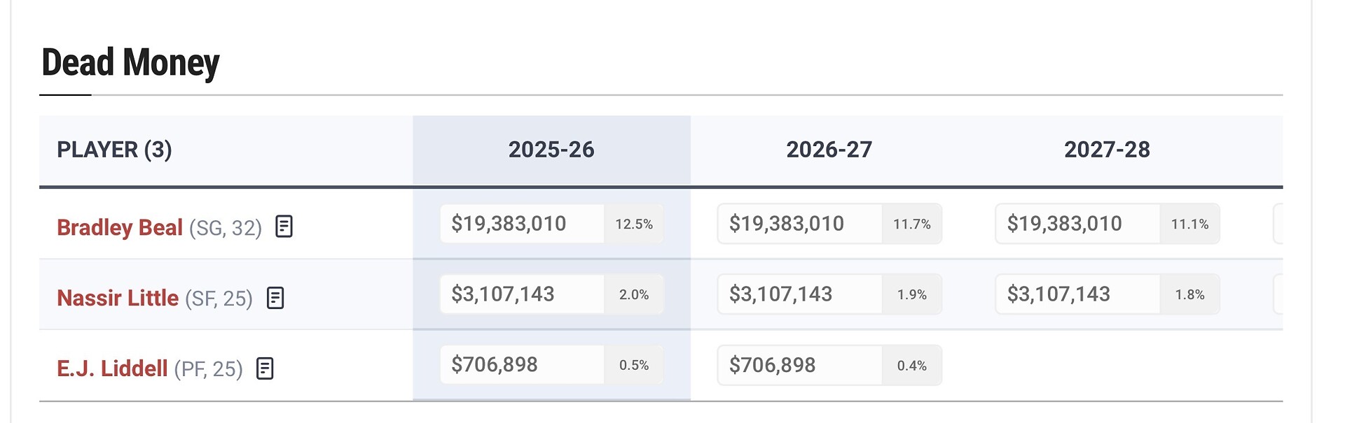Click Nassir Little's 2026-27 $3,107,143 amount

[780, 294]
